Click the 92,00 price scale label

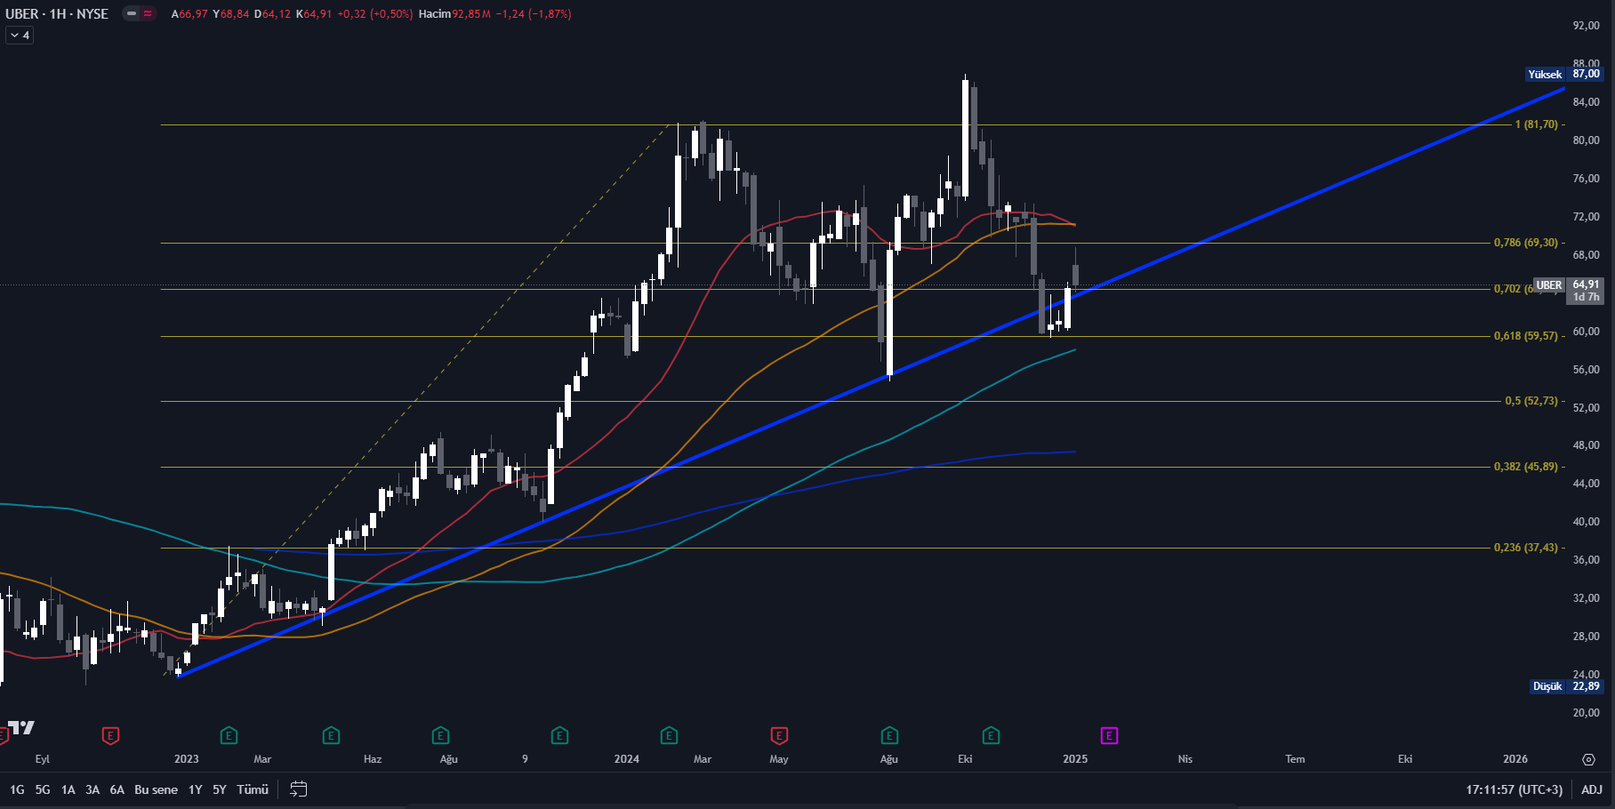click(1586, 26)
